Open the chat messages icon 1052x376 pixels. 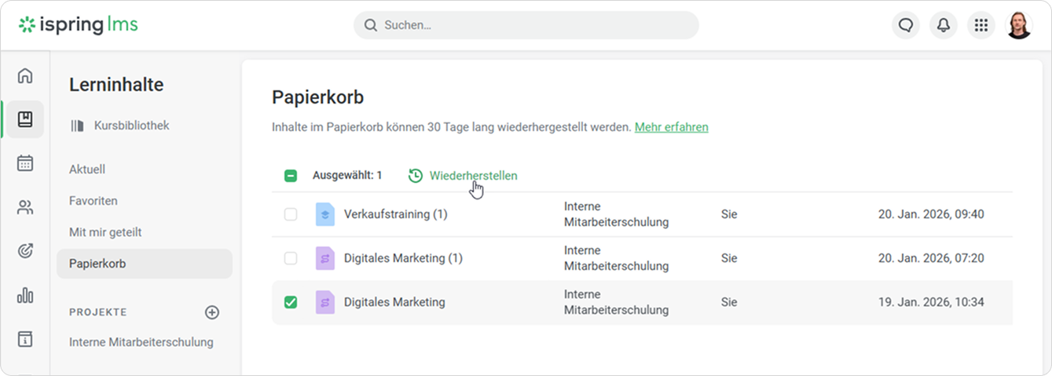coord(906,25)
